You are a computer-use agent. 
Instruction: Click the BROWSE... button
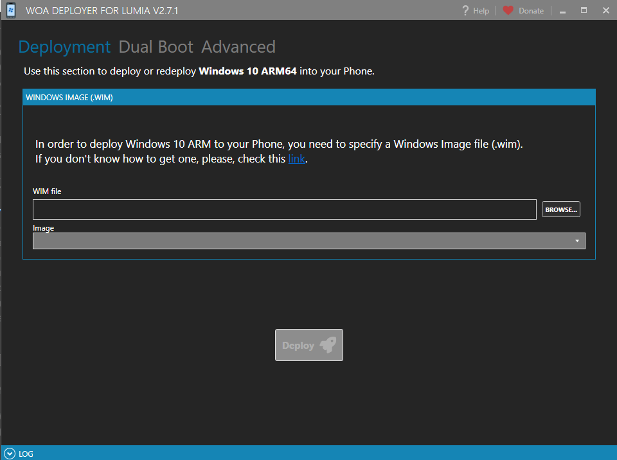(560, 209)
